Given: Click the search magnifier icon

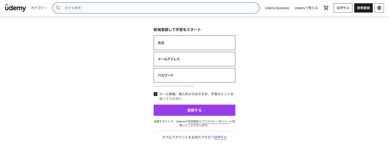Looking at the screenshot, I should [x=58, y=8].
